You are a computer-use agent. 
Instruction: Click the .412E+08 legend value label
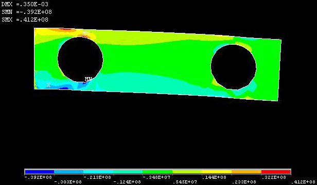(303, 182)
